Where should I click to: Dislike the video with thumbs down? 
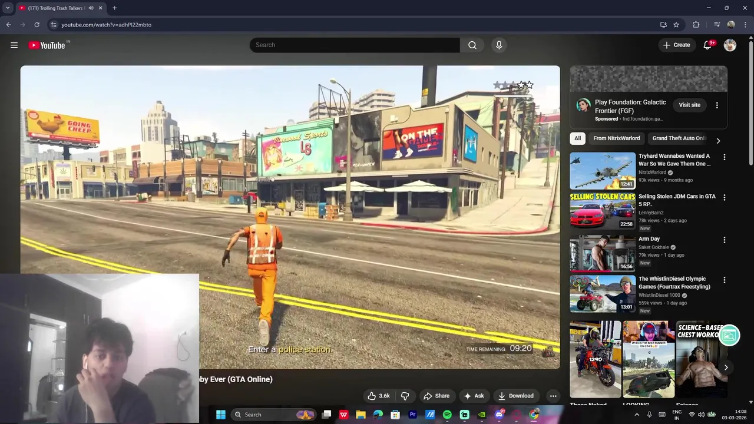[405, 396]
